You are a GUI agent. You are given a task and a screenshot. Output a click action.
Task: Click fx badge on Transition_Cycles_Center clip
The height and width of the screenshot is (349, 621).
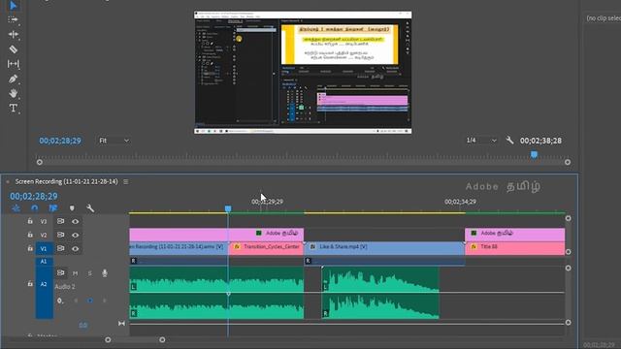point(237,247)
